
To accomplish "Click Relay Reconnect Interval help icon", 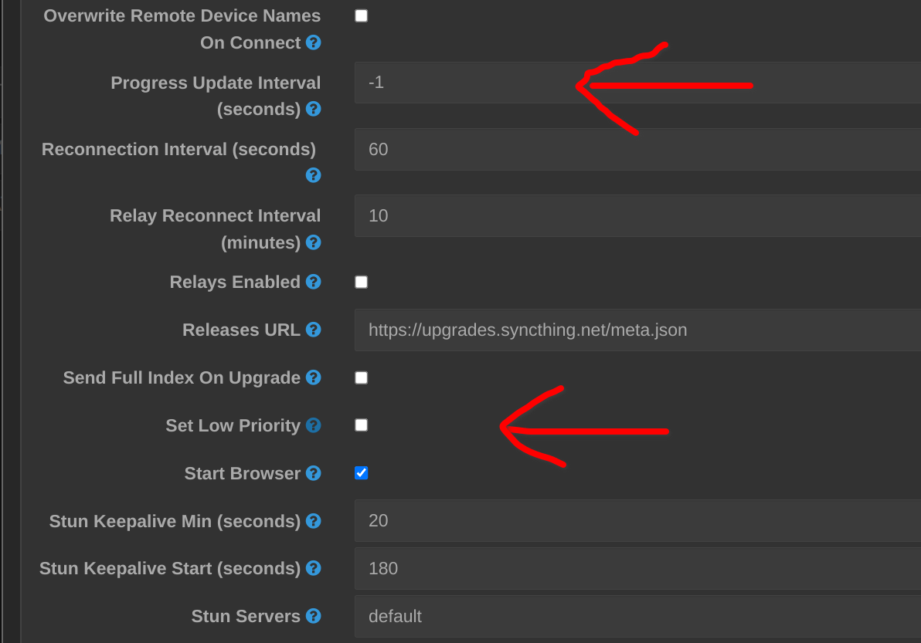I will click(313, 242).
